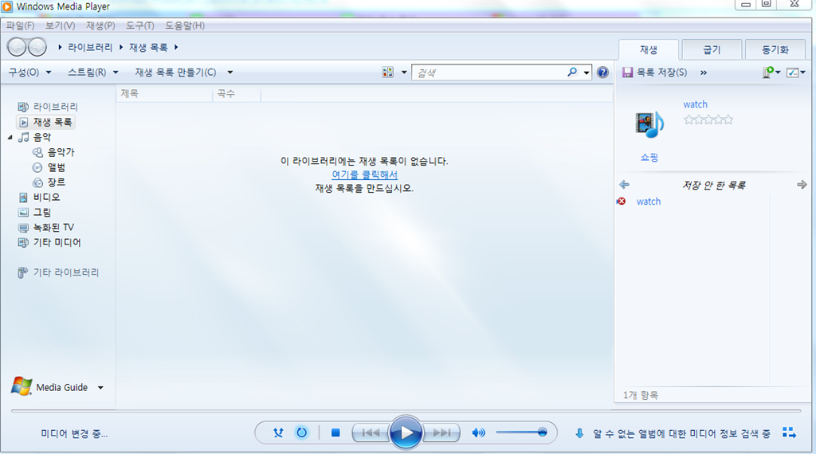
Task: Click the 곡수 column header
Action: [x=237, y=94]
